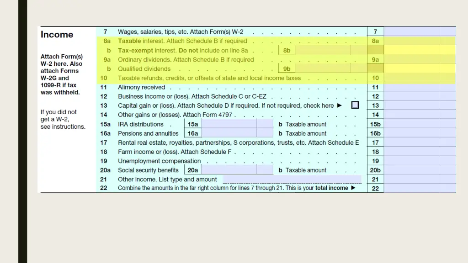
Task: Click the line 10 taxable refunds amount field
Action: click(411, 78)
